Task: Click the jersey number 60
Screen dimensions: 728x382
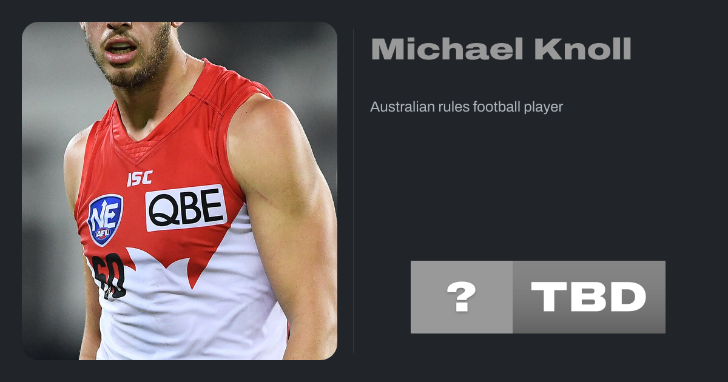Action: tap(109, 276)
